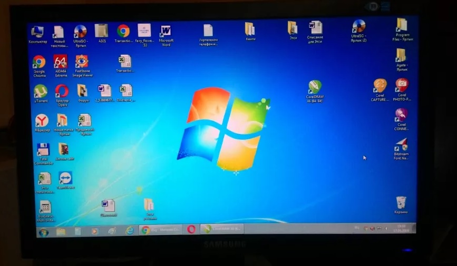Launch the UltraISO - Ярлык (2) shortcut

(x=359, y=31)
